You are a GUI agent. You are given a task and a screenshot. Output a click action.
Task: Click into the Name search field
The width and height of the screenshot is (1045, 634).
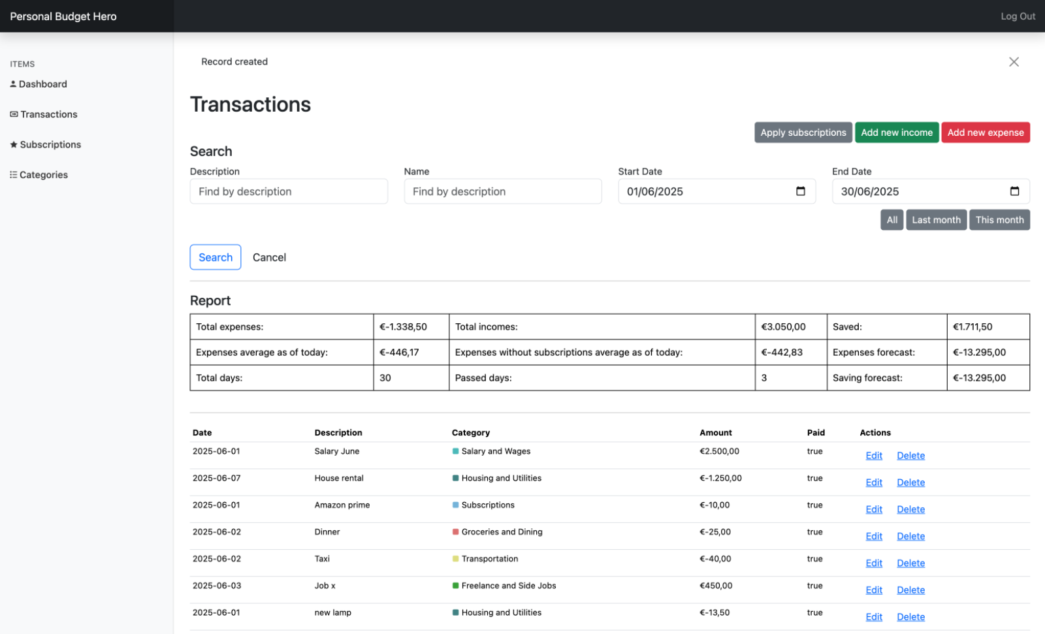click(x=502, y=191)
